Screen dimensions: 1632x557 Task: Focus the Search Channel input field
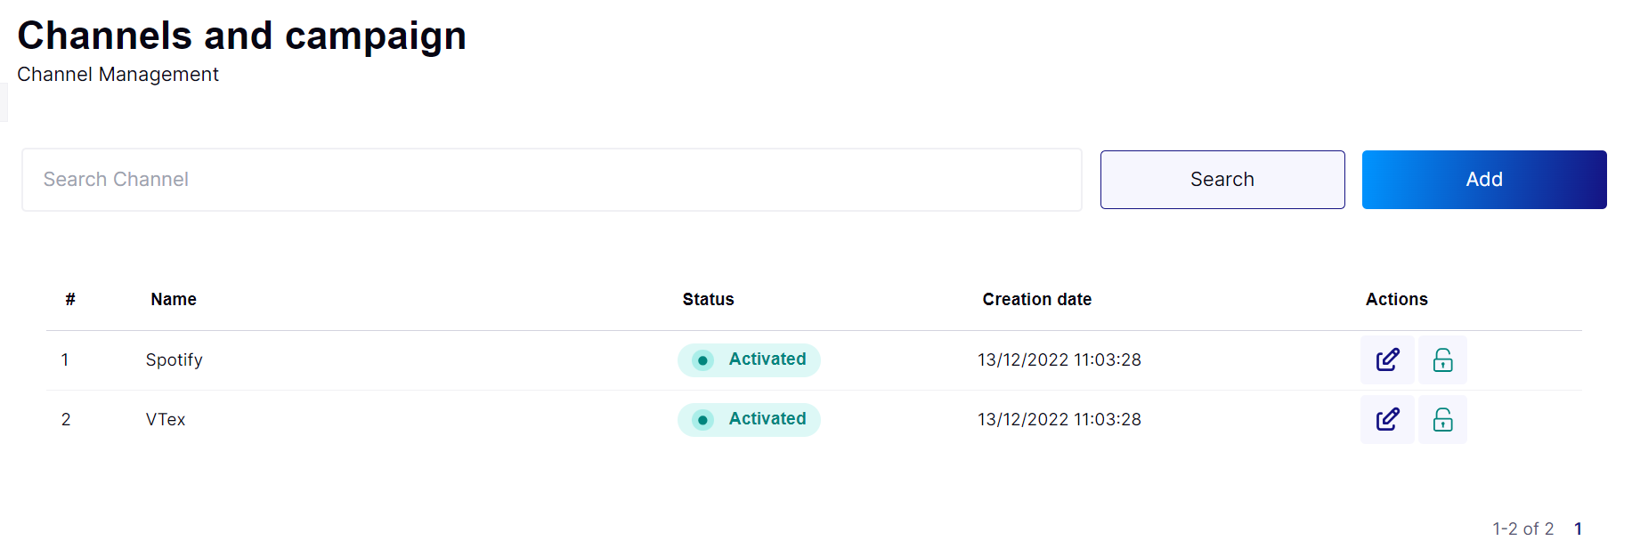(x=552, y=180)
